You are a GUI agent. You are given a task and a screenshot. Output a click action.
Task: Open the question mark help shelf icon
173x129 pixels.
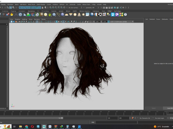pos(125,15)
